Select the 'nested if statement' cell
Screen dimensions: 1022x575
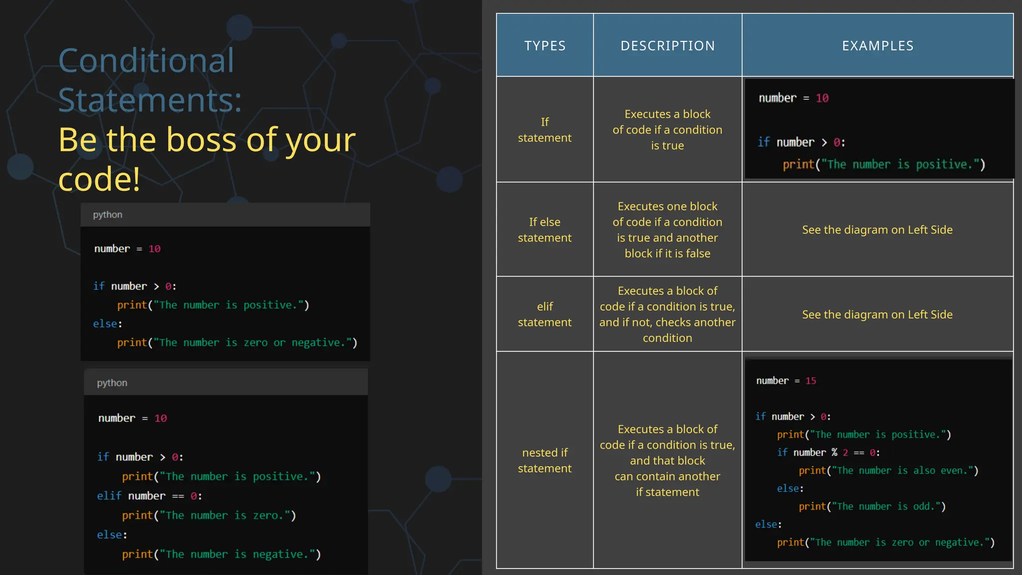544,460
